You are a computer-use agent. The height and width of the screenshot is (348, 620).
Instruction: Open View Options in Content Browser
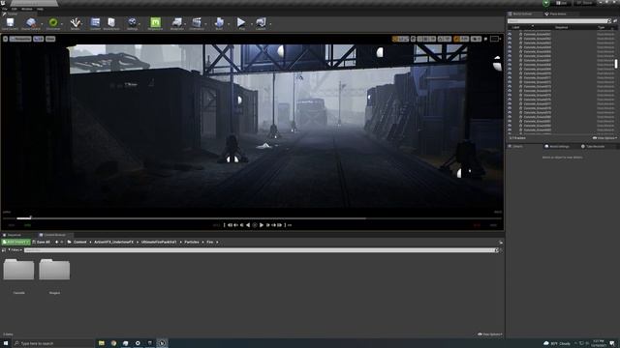pos(490,334)
